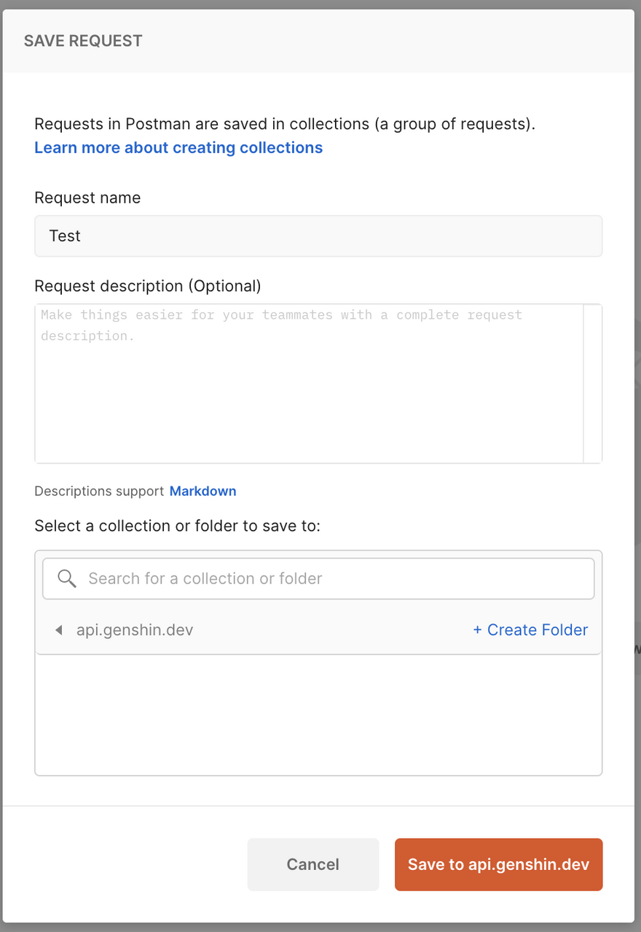Click the Request name label

(87, 198)
